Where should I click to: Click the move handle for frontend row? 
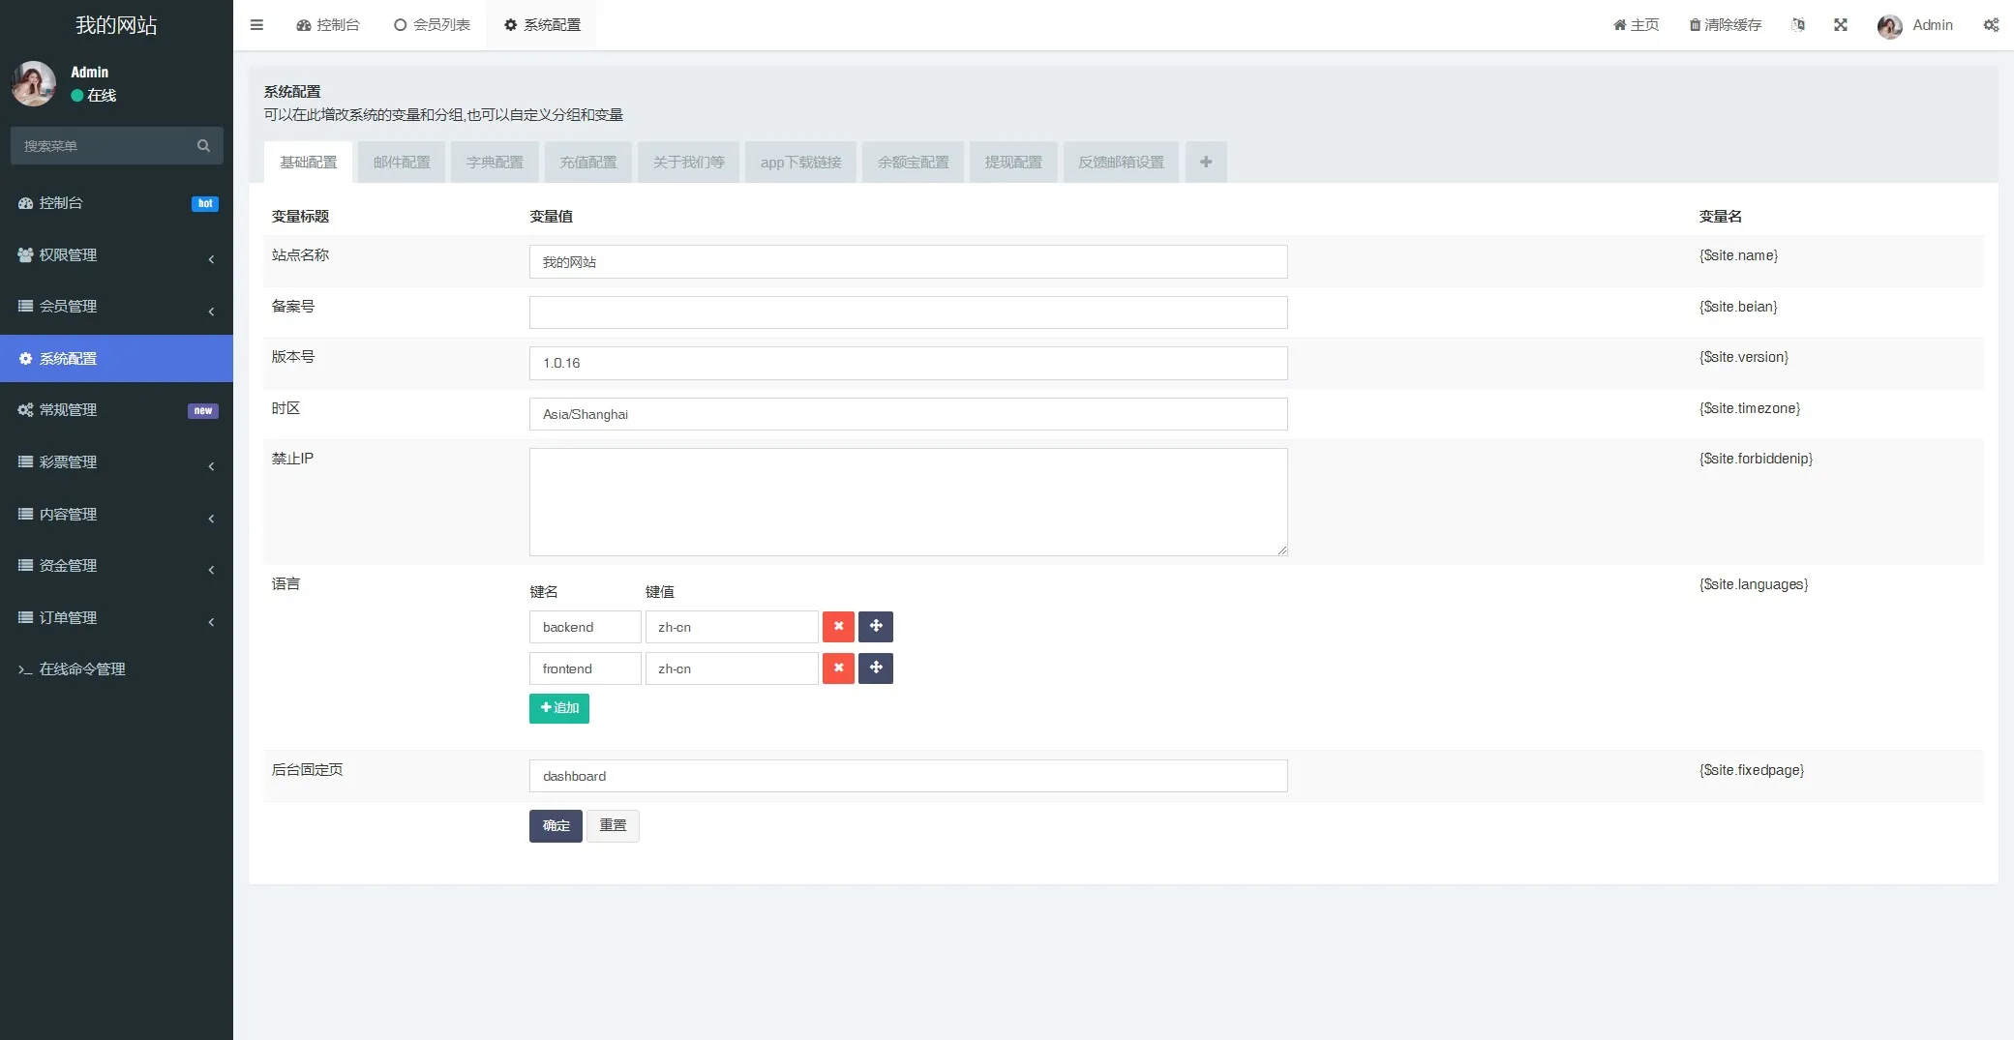(x=876, y=669)
